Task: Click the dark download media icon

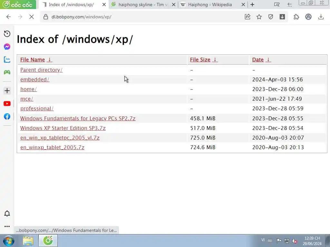Action: pyautogui.click(x=282, y=17)
